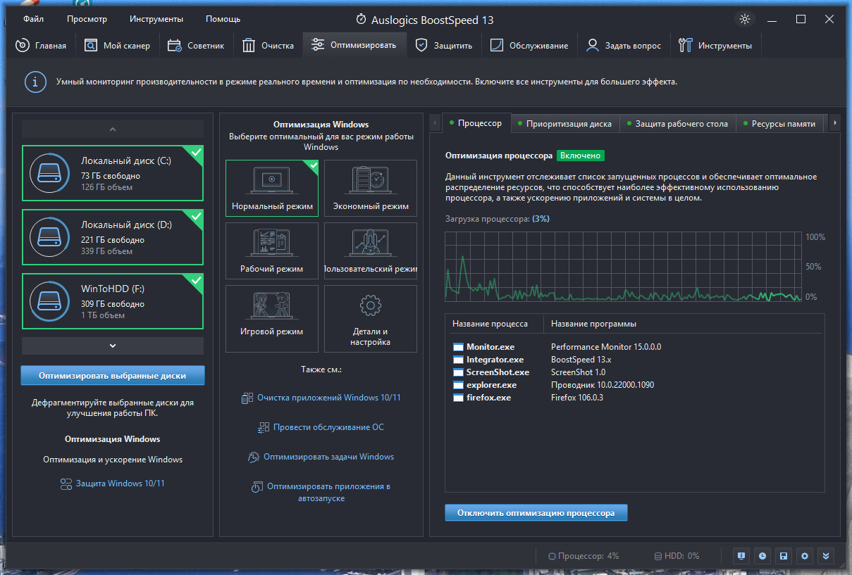Open Детали и настройка gear tile

(x=371, y=319)
